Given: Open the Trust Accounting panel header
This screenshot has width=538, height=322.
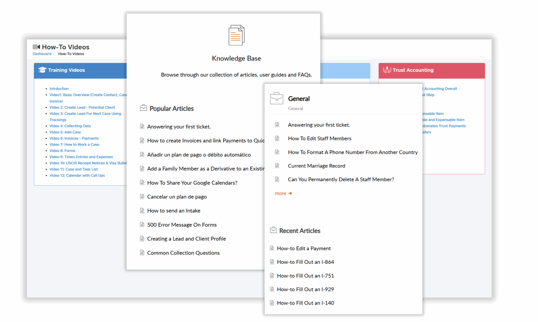Looking at the screenshot, I should tap(431, 70).
